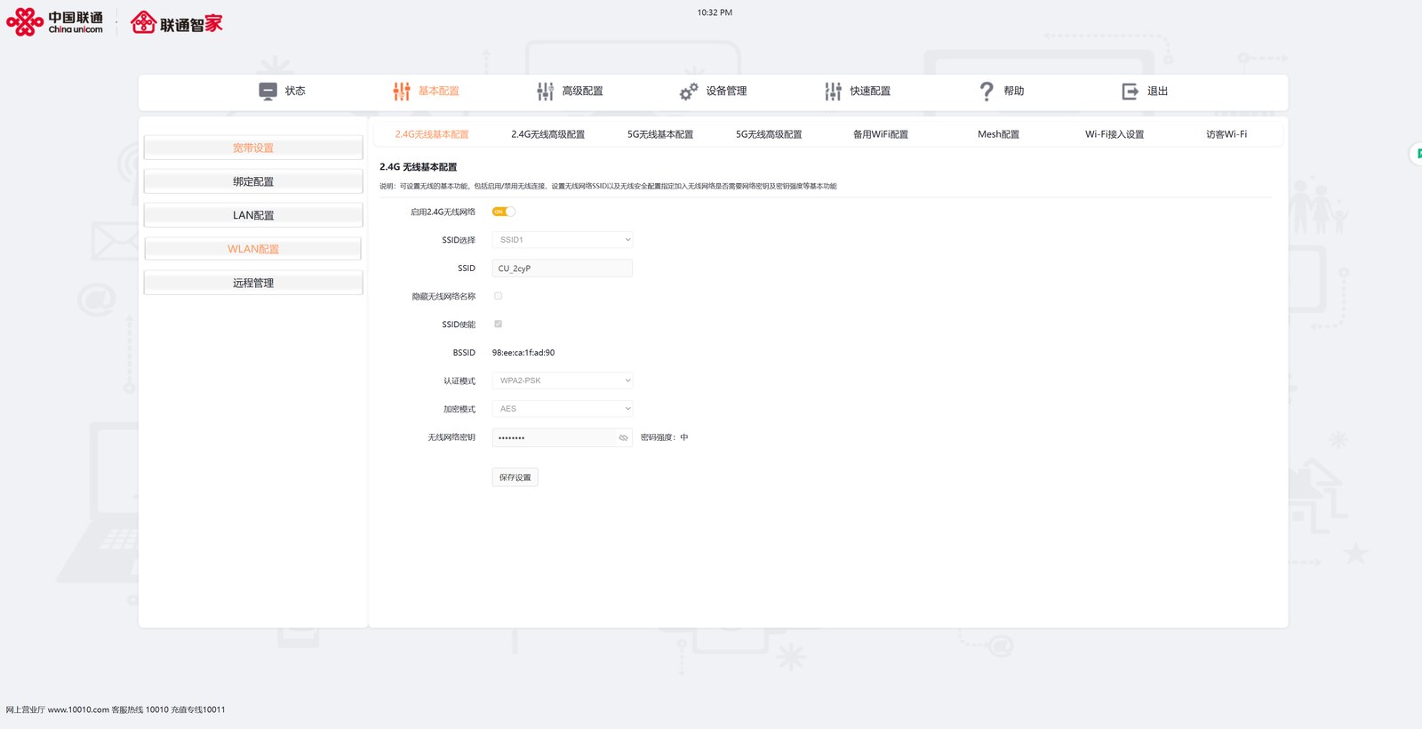Toggle the SSID使能 checkbox
This screenshot has height=729, width=1422.
[498, 324]
